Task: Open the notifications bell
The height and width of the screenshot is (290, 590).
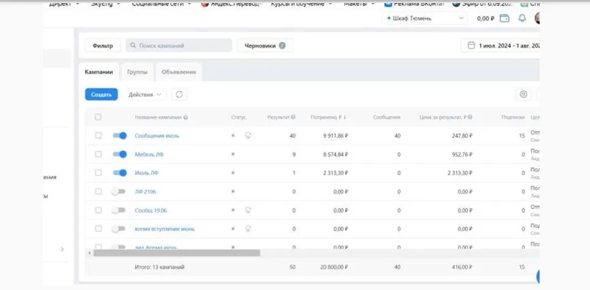Action: tap(522, 18)
